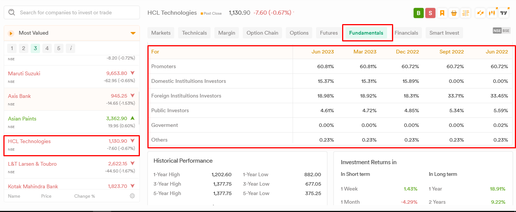The width and height of the screenshot is (516, 212).
Task: Switch exchange to NSE
Action: (497, 31)
